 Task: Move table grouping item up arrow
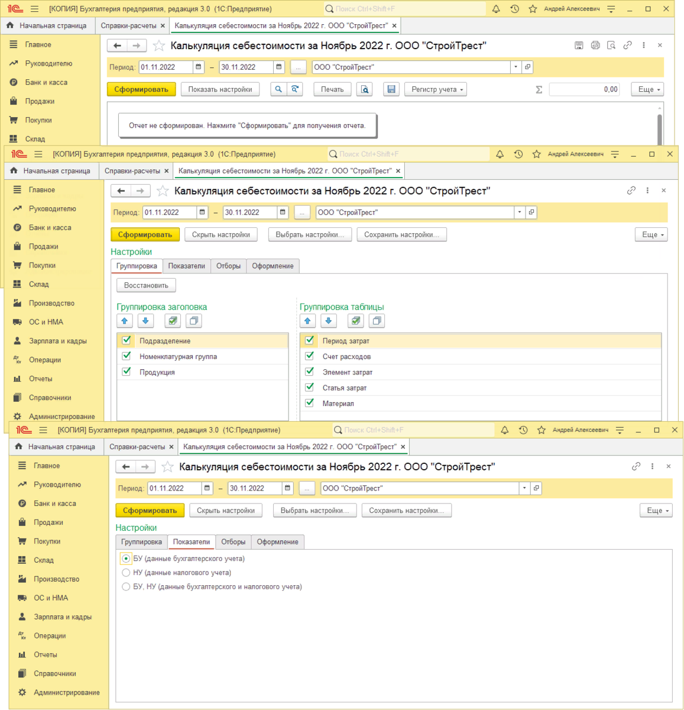coord(307,321)
